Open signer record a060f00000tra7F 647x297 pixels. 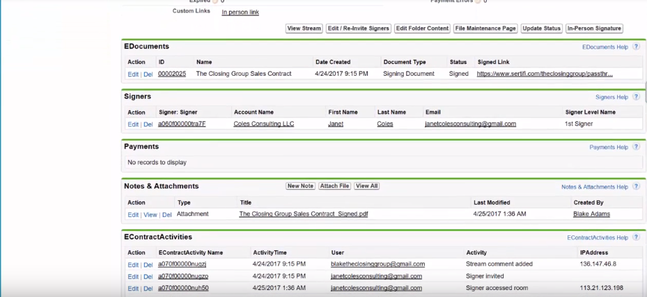click(x=182, y=124)
